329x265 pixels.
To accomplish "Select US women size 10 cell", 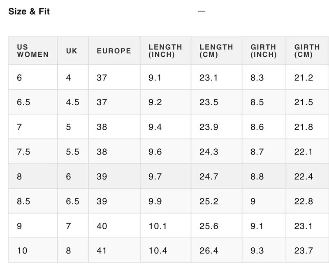I will tap(33, 250).
